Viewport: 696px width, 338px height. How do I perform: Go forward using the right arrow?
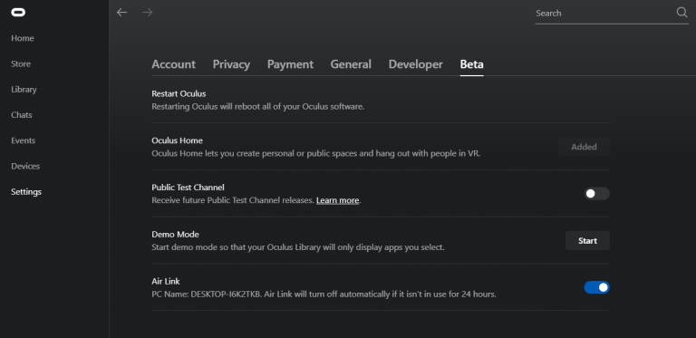tap(148, 13)
